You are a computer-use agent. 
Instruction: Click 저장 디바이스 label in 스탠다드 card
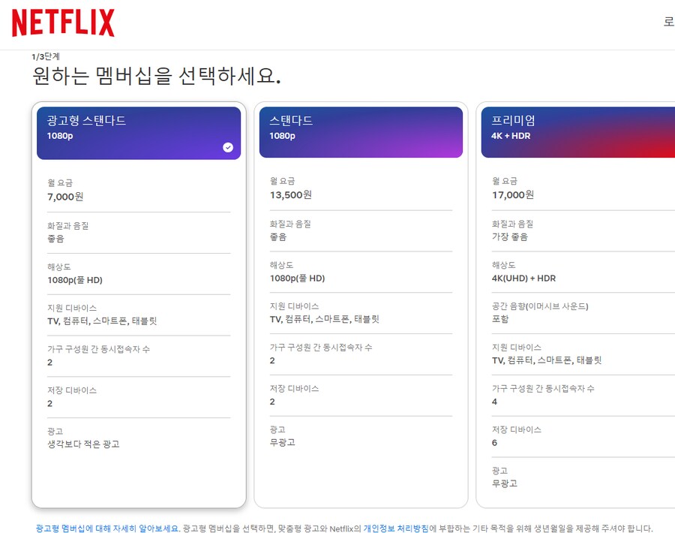(295, 389)
